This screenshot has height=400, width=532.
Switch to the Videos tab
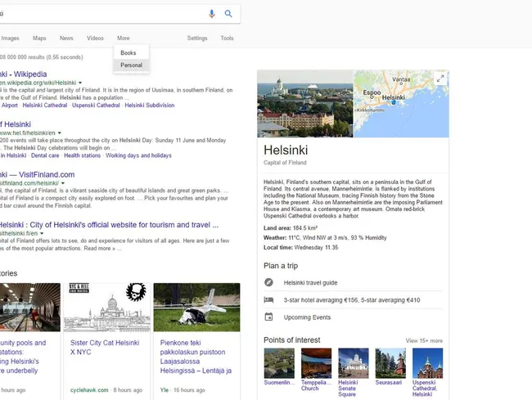(x=95, y=38)
